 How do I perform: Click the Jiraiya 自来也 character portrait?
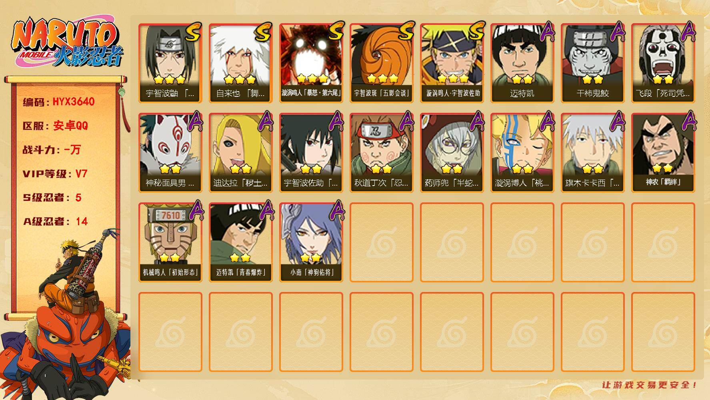pyautogui.click(x=241, y=63)
